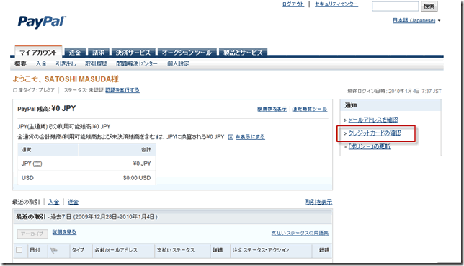Open the 問題解決センター submenu item
Viewport: 464px width, 266px height.
click(x=137, y=63)
